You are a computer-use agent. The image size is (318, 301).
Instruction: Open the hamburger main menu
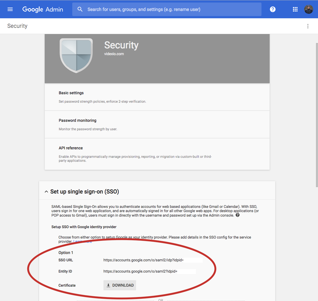[x=10, y=9]
